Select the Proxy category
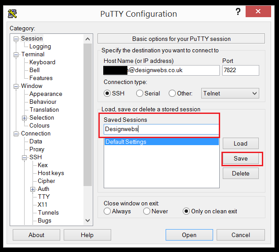 click(x=37, y=150)
